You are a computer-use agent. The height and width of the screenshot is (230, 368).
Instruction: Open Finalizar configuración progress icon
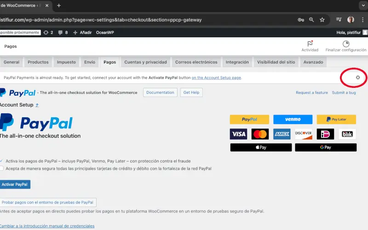346,44
